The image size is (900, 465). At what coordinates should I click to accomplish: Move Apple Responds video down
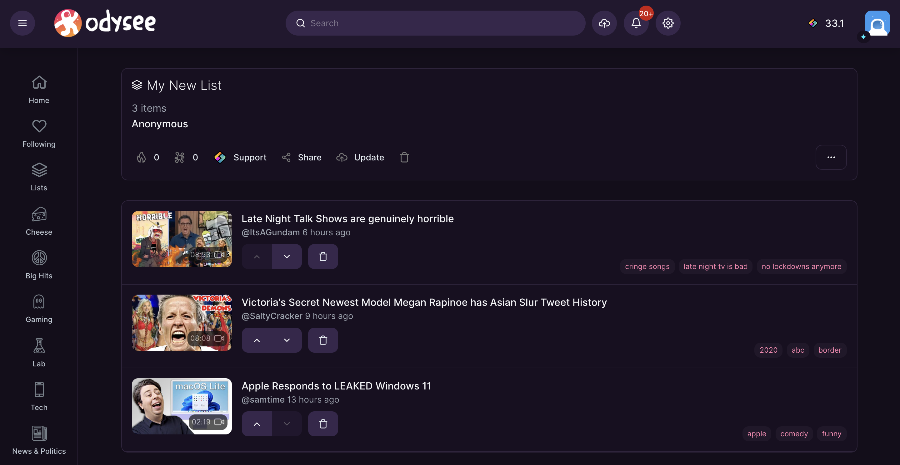pyautogui.click(x=287, y=424)
